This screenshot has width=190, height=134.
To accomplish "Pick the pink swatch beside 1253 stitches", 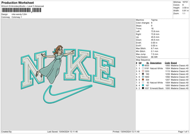I will [143, 71].
